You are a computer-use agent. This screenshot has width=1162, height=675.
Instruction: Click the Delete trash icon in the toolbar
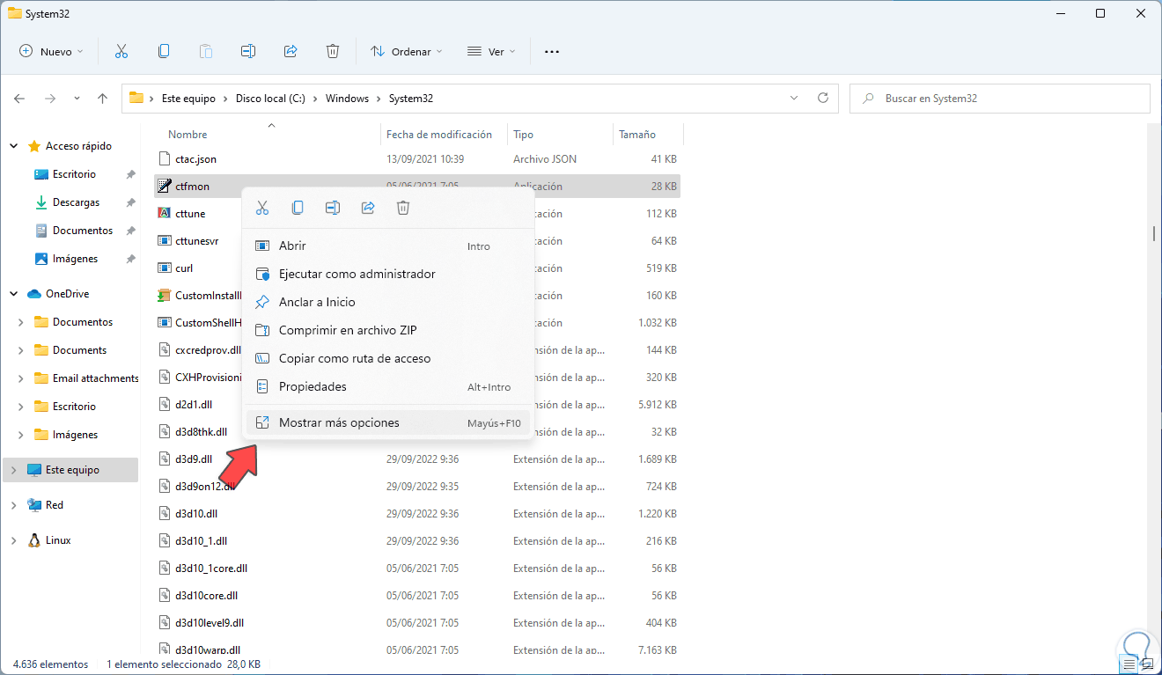[333, 51]
